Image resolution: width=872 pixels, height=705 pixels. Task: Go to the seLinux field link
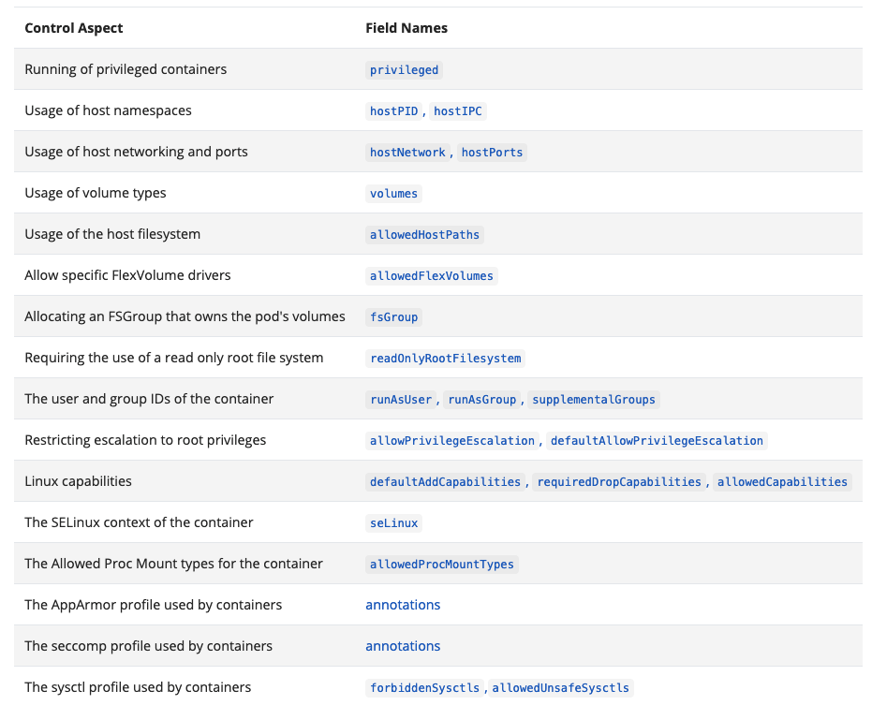(x=393, y=523)
